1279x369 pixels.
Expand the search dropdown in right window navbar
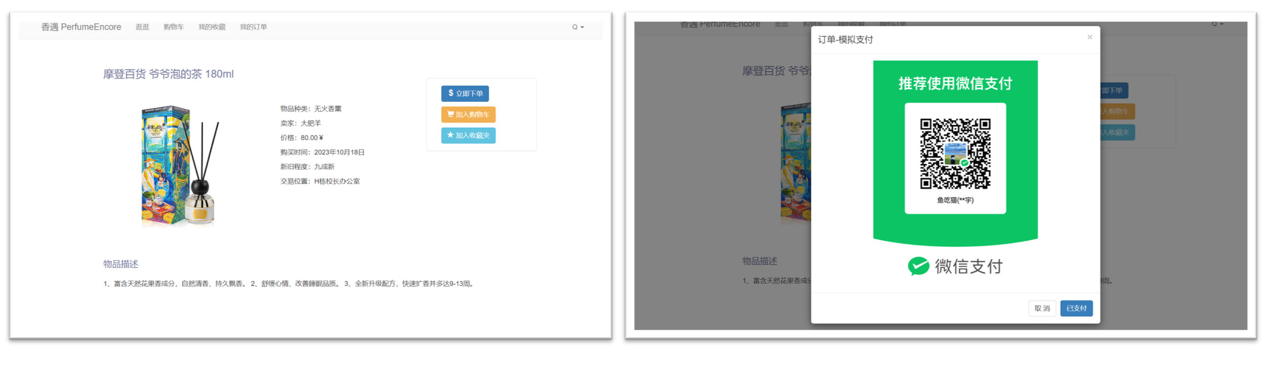coord(1218,24)
